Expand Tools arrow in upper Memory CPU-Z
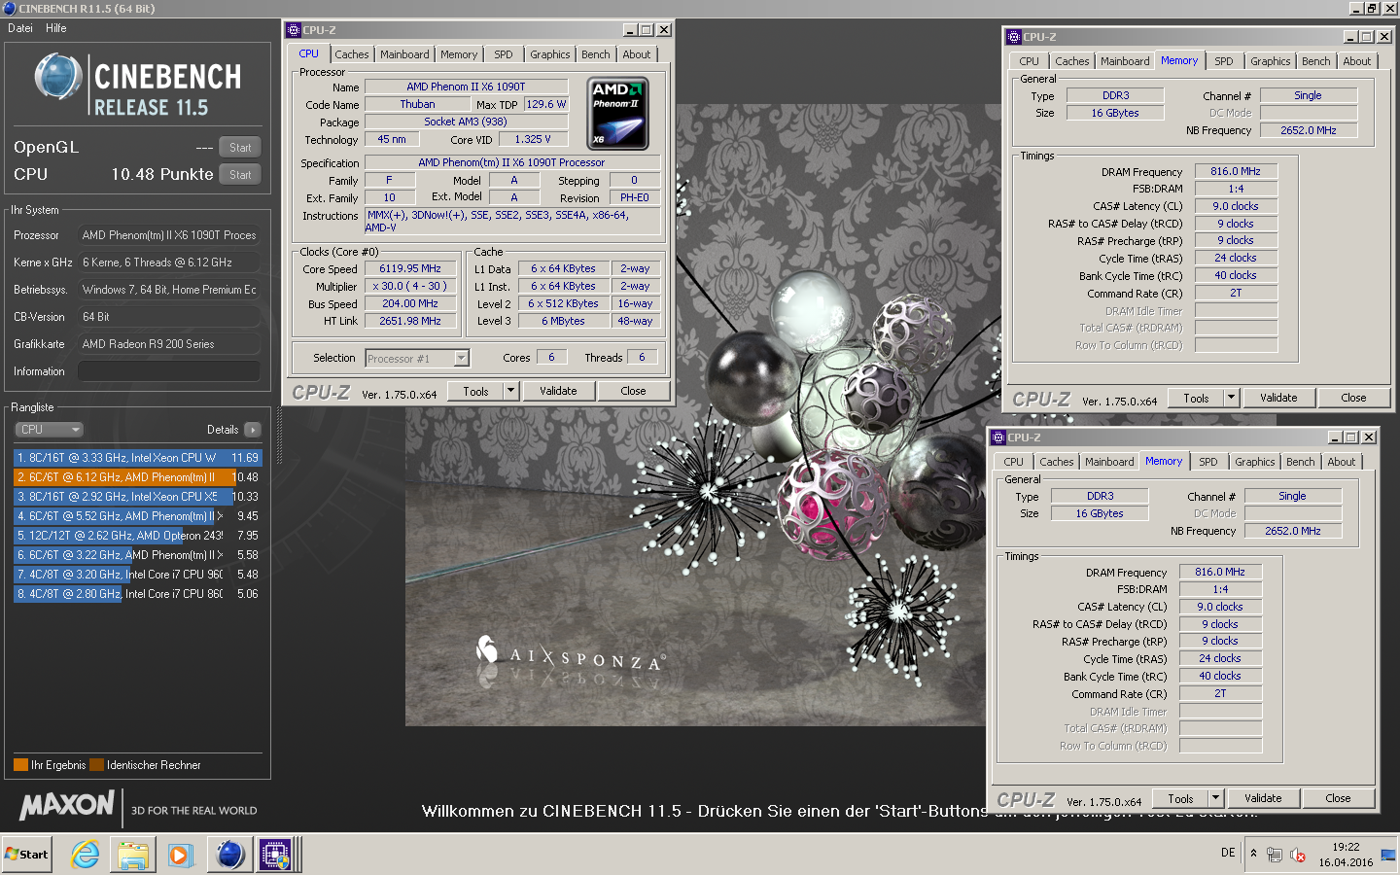 (x=1231, y=398)
